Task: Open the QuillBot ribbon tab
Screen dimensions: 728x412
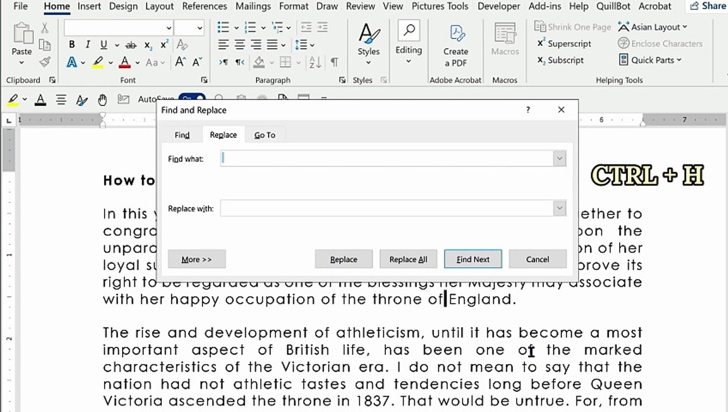Action: [x=613, y=6]
